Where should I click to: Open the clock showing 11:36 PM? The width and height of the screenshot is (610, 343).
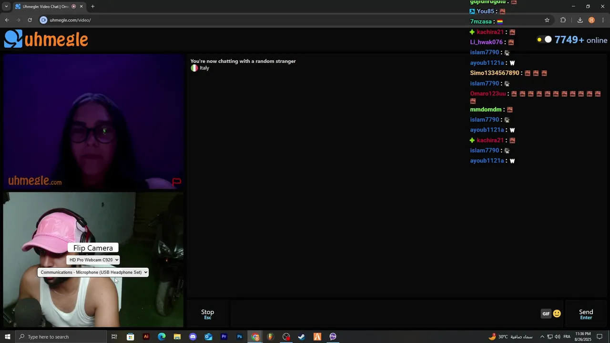click(583, 337)
